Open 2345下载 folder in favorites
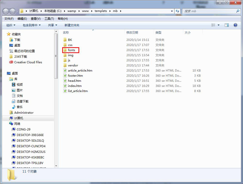243x184 pixels. [x=18, y=57]
